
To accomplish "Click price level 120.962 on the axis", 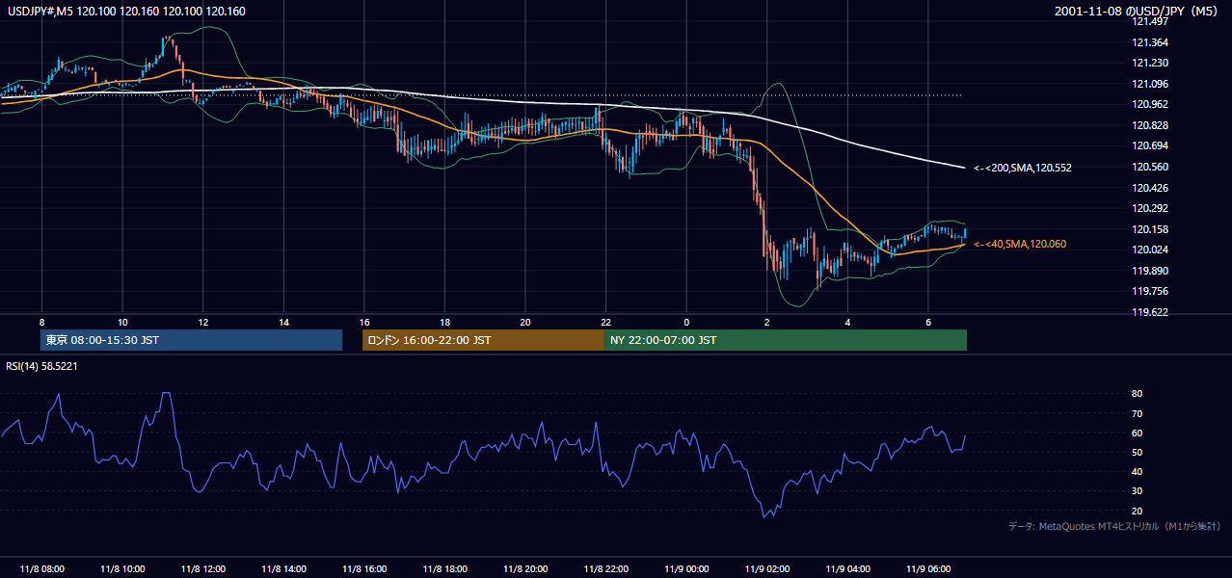I will pos(1148,104).
